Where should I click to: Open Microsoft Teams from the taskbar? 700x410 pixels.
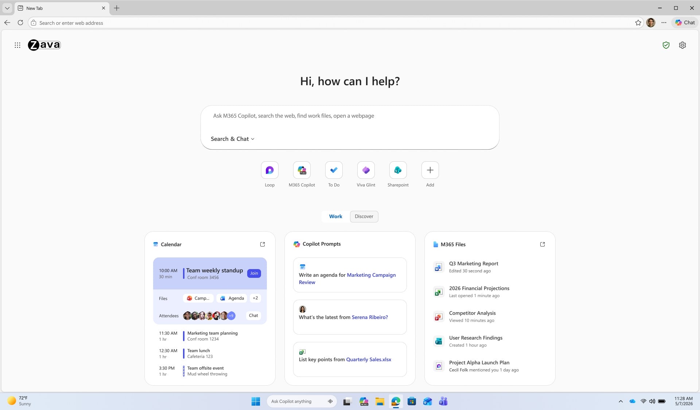tap(443, 401)
